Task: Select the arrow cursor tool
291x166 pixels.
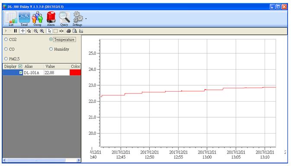Action: coord(49,31)
